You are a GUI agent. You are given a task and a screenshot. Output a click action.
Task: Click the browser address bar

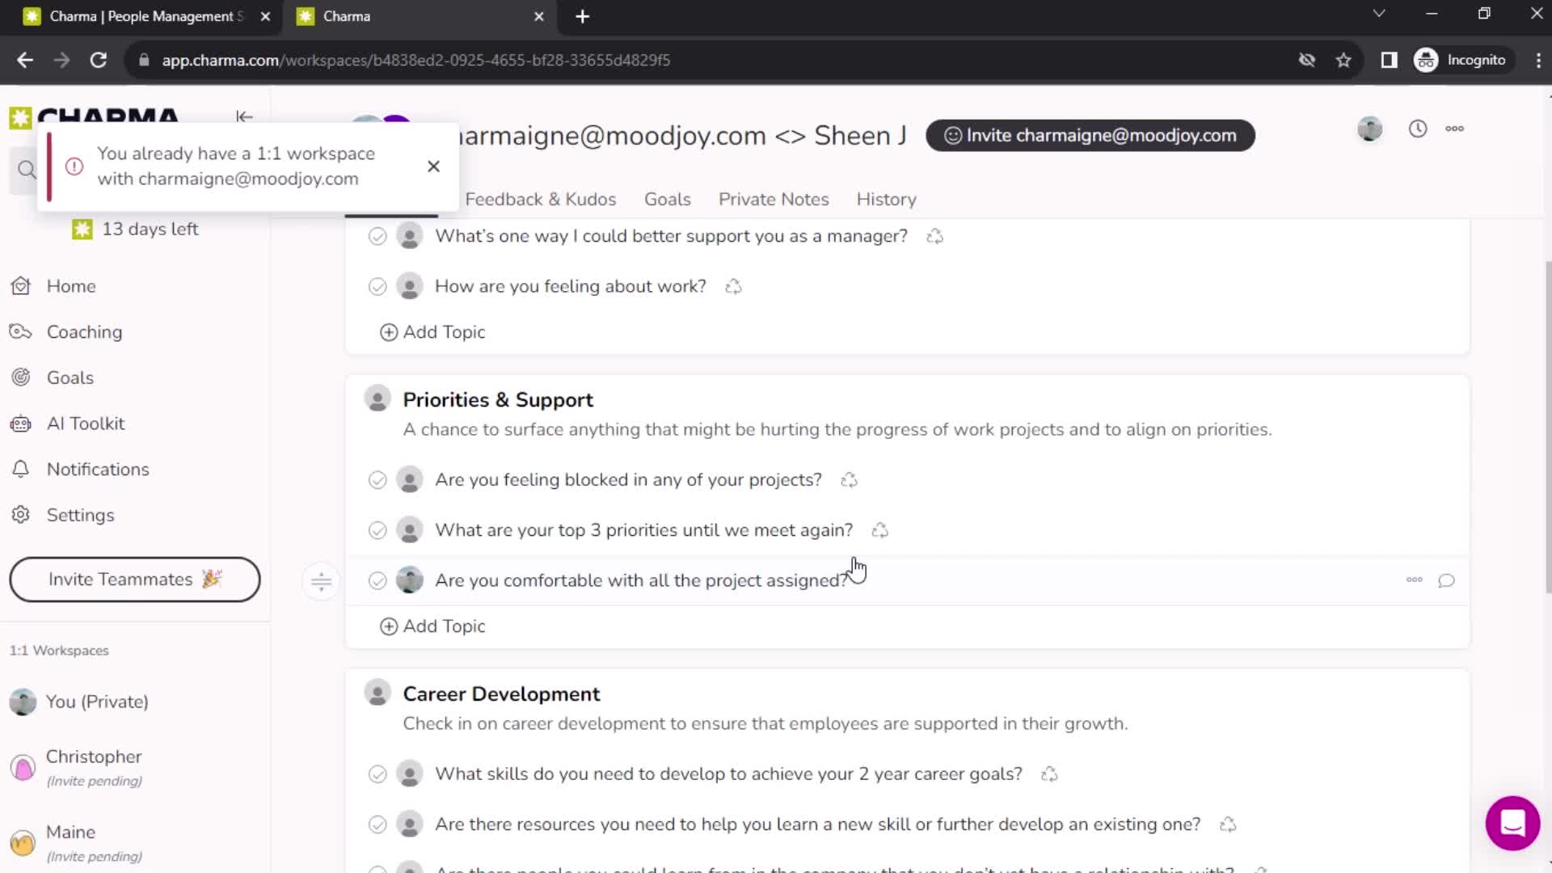(711, 60)
